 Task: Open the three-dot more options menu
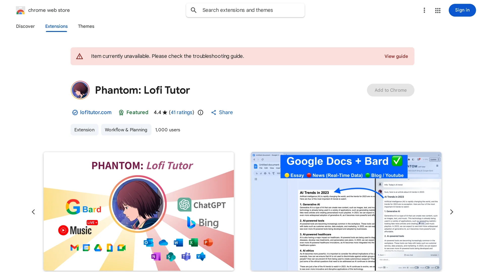(424, 10)
